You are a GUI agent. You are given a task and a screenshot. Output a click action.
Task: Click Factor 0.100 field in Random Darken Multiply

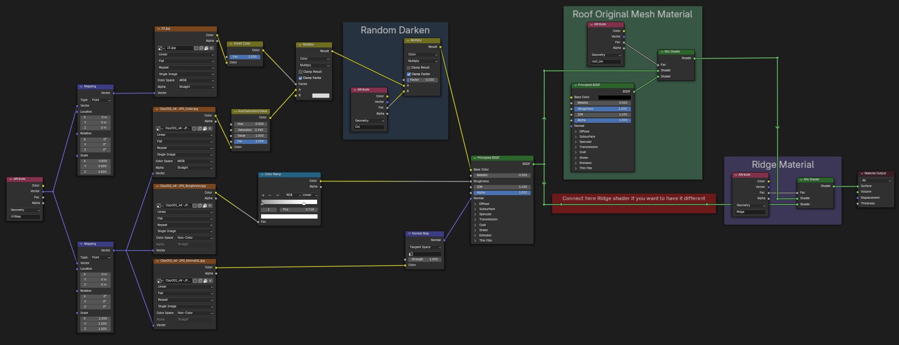422,80
